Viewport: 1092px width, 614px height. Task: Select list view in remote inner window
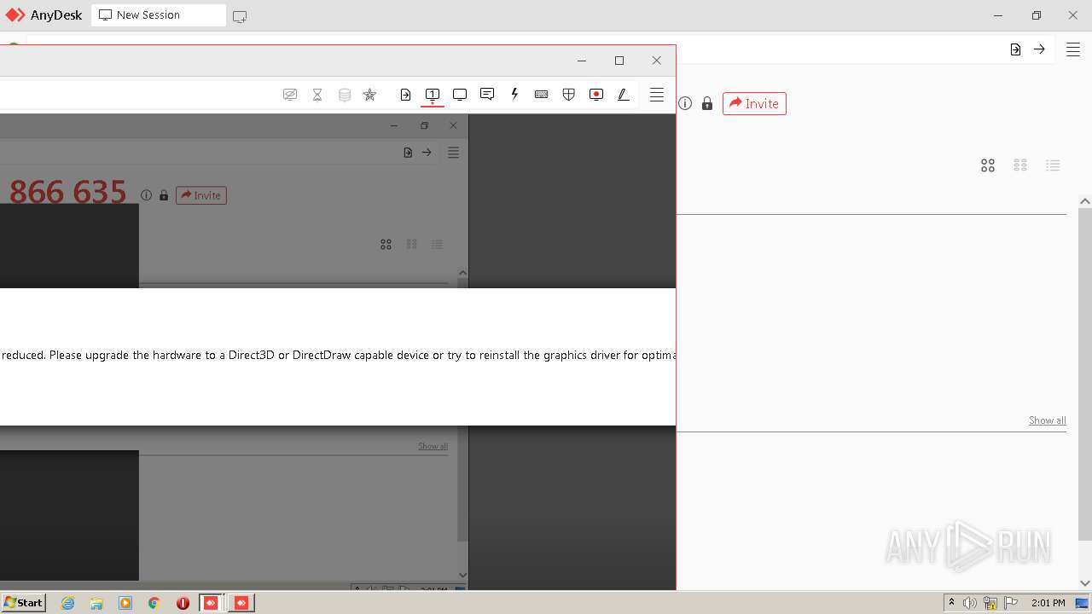click(437, 244)
